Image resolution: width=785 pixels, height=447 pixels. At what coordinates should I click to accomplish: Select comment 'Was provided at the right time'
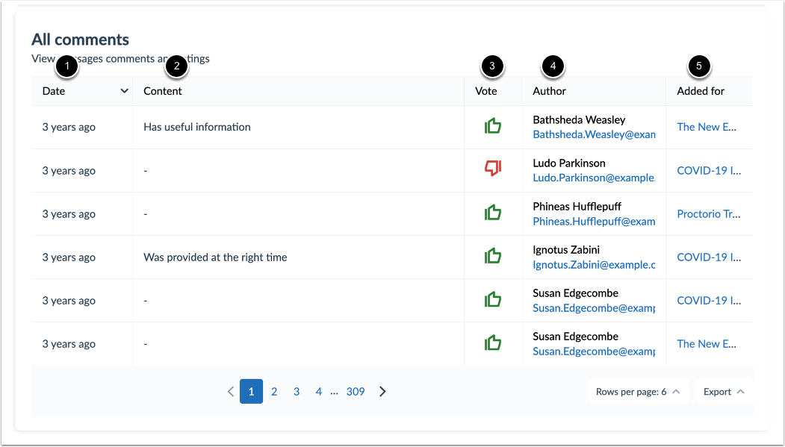pyautogui.click(x=215, y=257)
